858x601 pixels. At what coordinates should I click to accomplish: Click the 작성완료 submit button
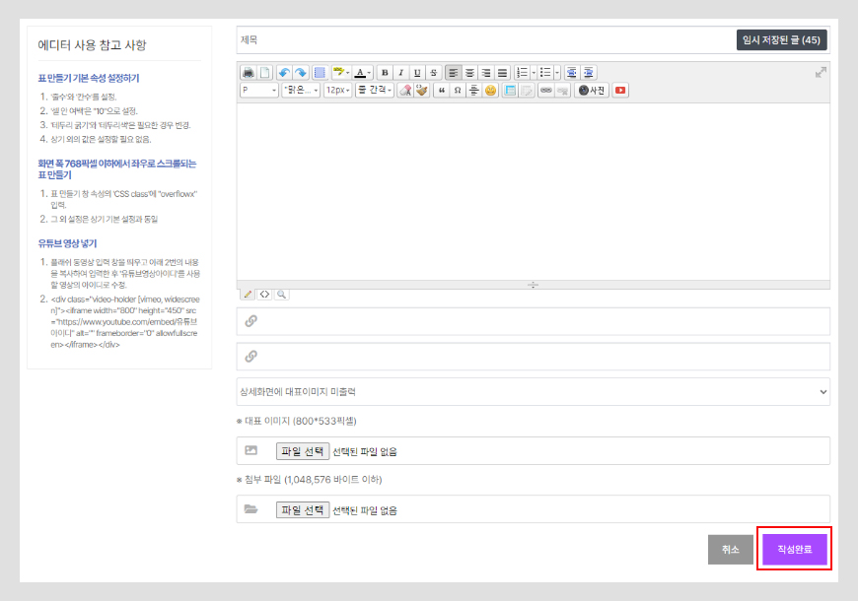pos(795,549)
